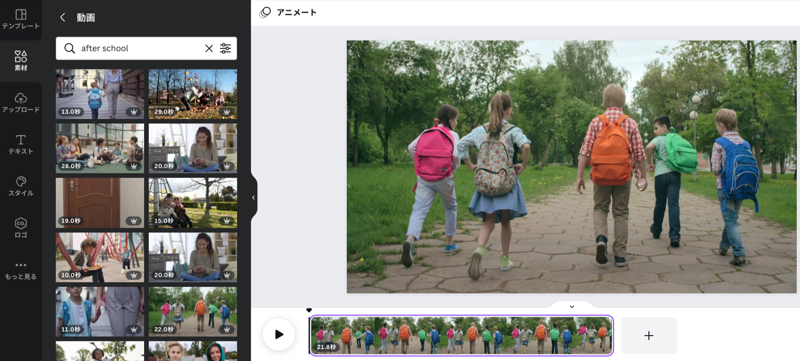Clear the search query with X

click(209, 48)
